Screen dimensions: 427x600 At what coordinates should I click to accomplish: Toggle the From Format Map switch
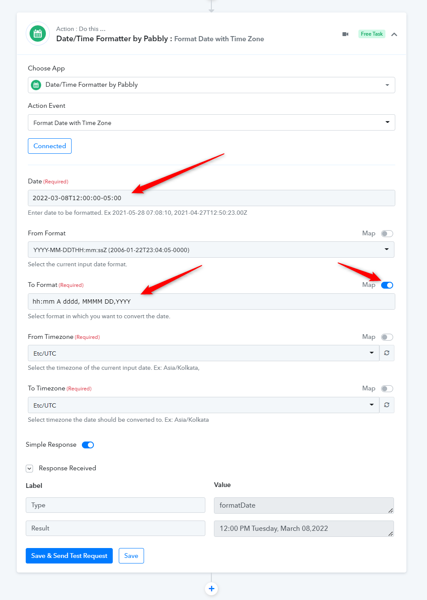click(x=387, y=234)
